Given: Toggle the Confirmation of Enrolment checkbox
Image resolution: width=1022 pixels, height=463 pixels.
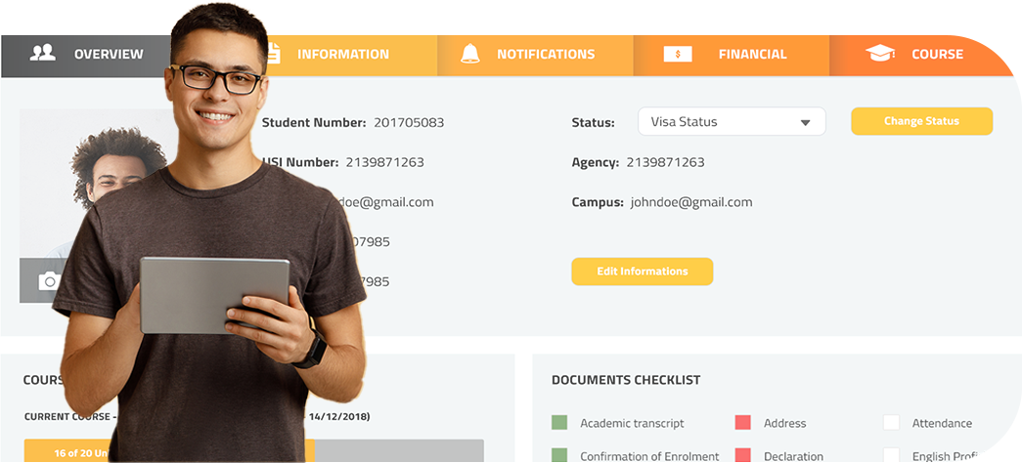Looking at the screenshot, I should pyautogui.click(x=559, y=455).
